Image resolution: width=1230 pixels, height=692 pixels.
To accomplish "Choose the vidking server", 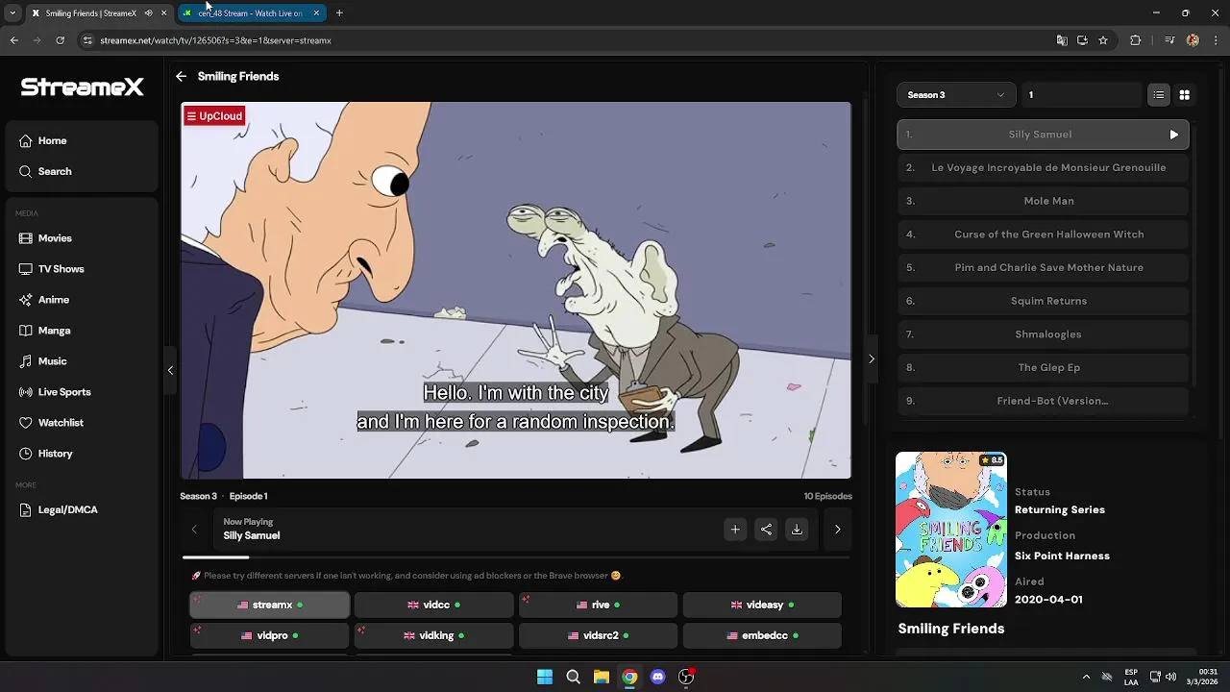I will click(x=434, y=636).
